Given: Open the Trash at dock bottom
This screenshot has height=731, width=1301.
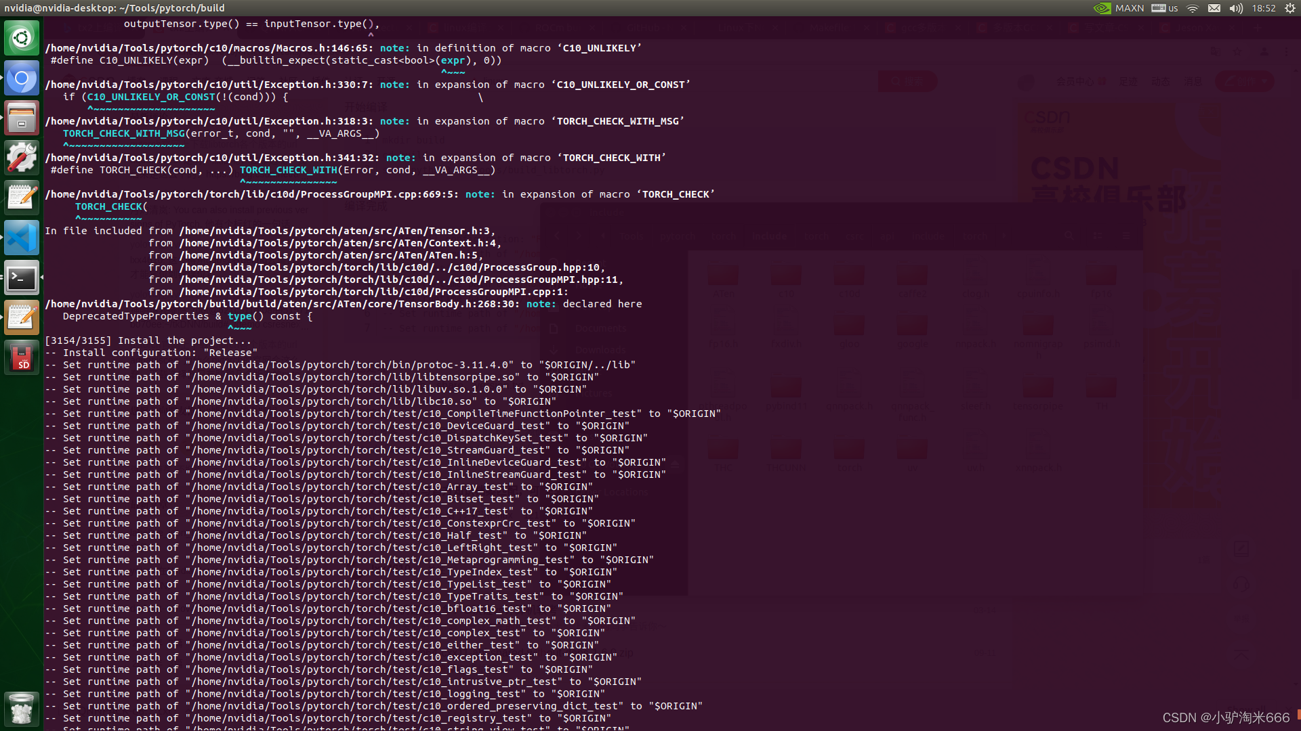Looking at the screenshot, I should click(x=22, y=709).
